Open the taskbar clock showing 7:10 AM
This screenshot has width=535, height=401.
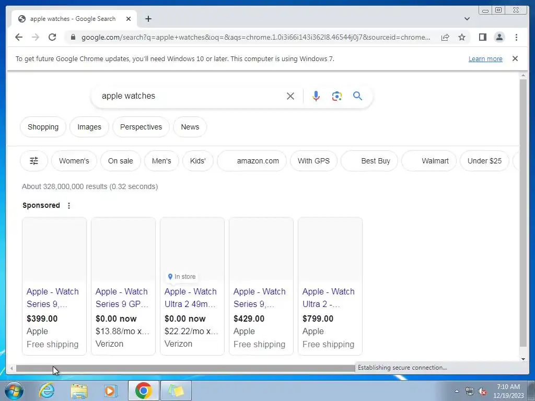pos(508,391)
